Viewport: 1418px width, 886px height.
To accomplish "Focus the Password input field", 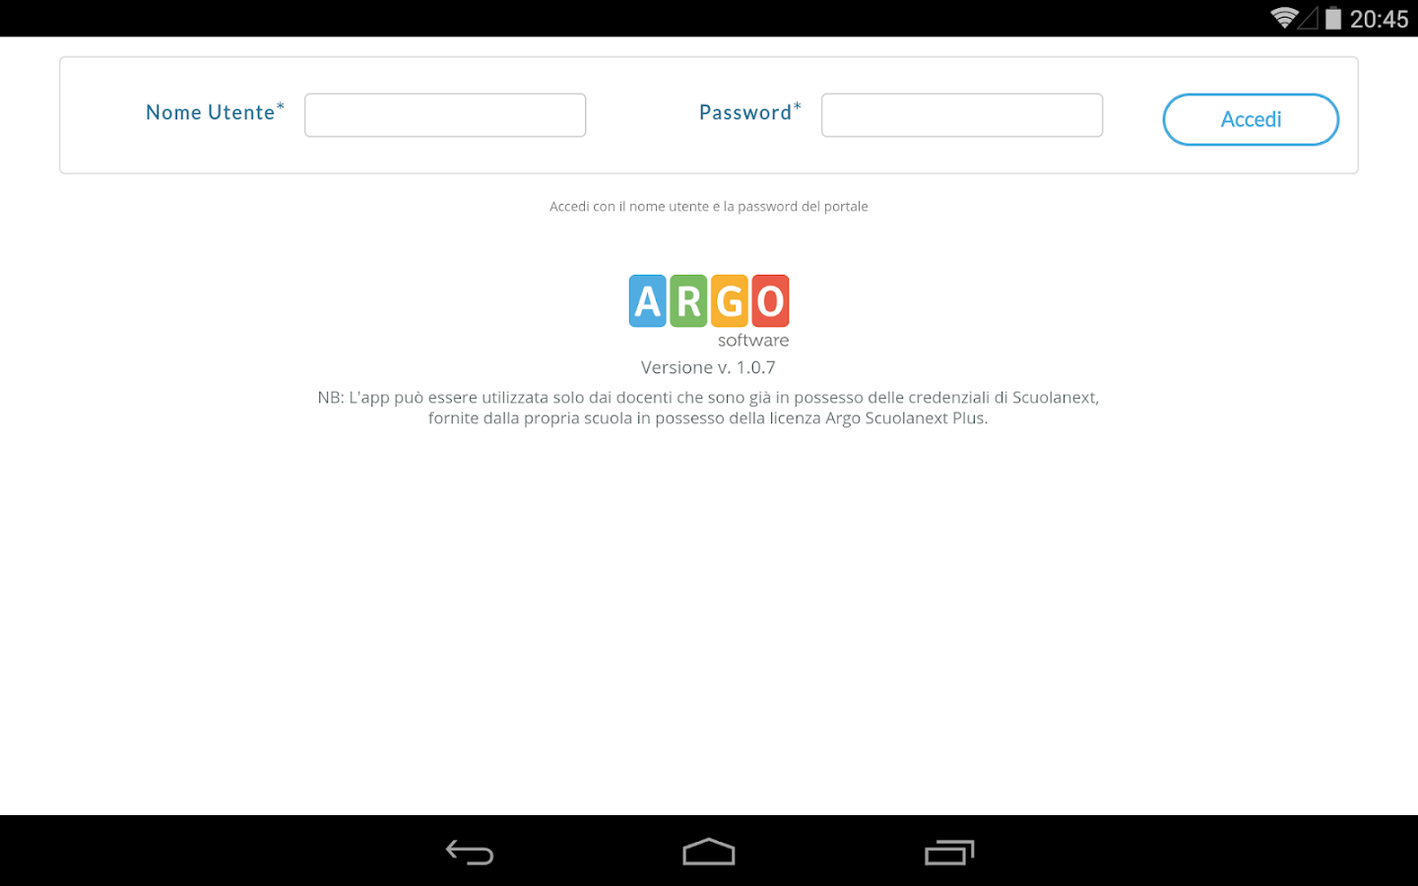I will 962,115.
